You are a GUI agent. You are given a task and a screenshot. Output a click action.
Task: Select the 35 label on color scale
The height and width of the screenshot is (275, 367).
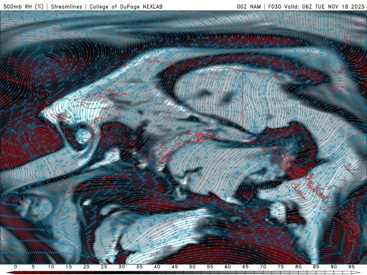coord(139,267)
